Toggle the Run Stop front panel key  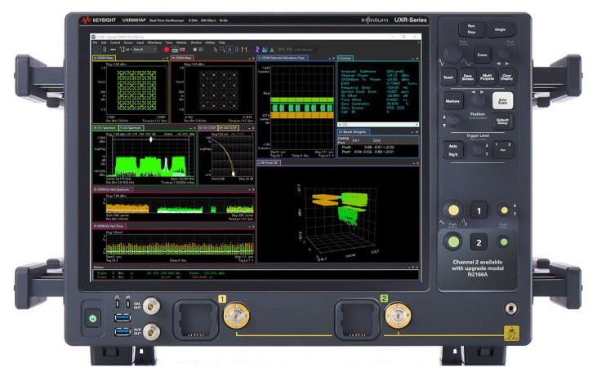(x=471, y=29)
